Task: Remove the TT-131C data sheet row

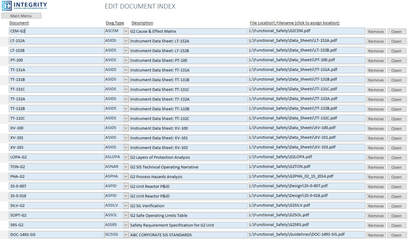Action: [x=376, y=90]
